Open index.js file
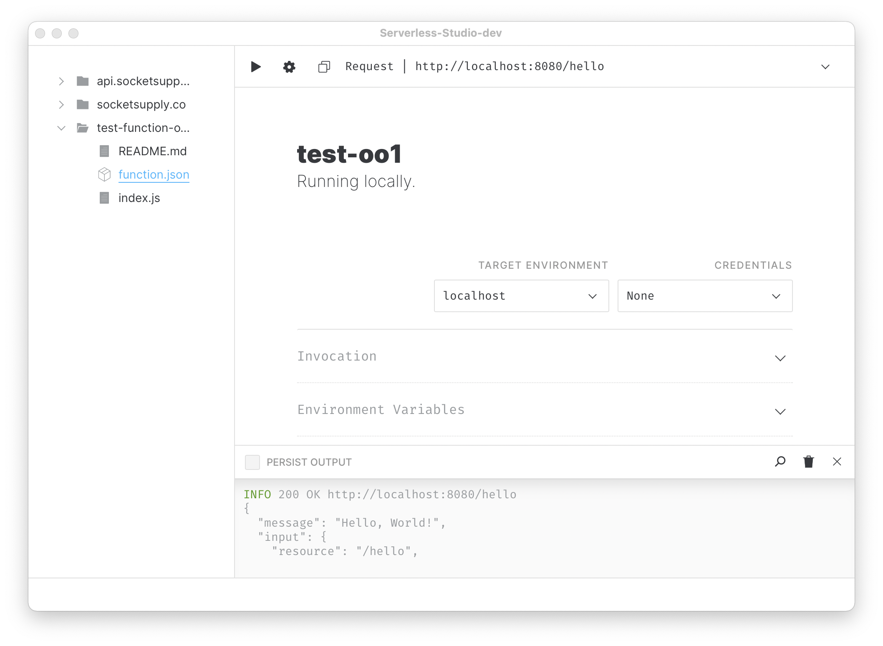Image resolution: width=883 pixels, height=646 pixels. (x=139, y=198)
